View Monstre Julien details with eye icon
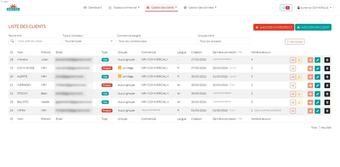The width and height of the screenshot is (340, 167). [x=310, y=60]
